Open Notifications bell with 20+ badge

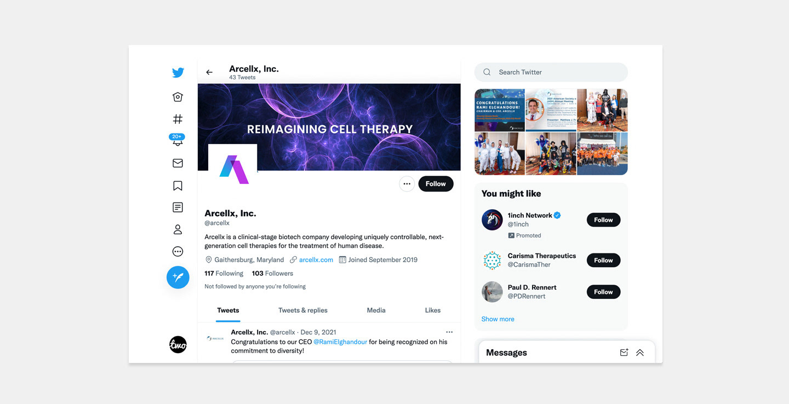point(178,140)
